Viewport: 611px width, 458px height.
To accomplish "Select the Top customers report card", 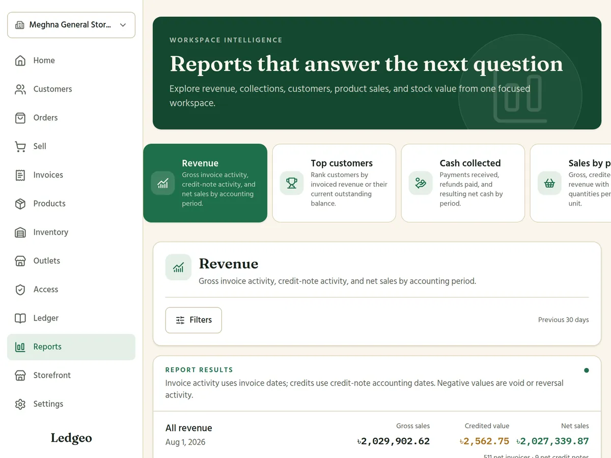I will (334, 183).
